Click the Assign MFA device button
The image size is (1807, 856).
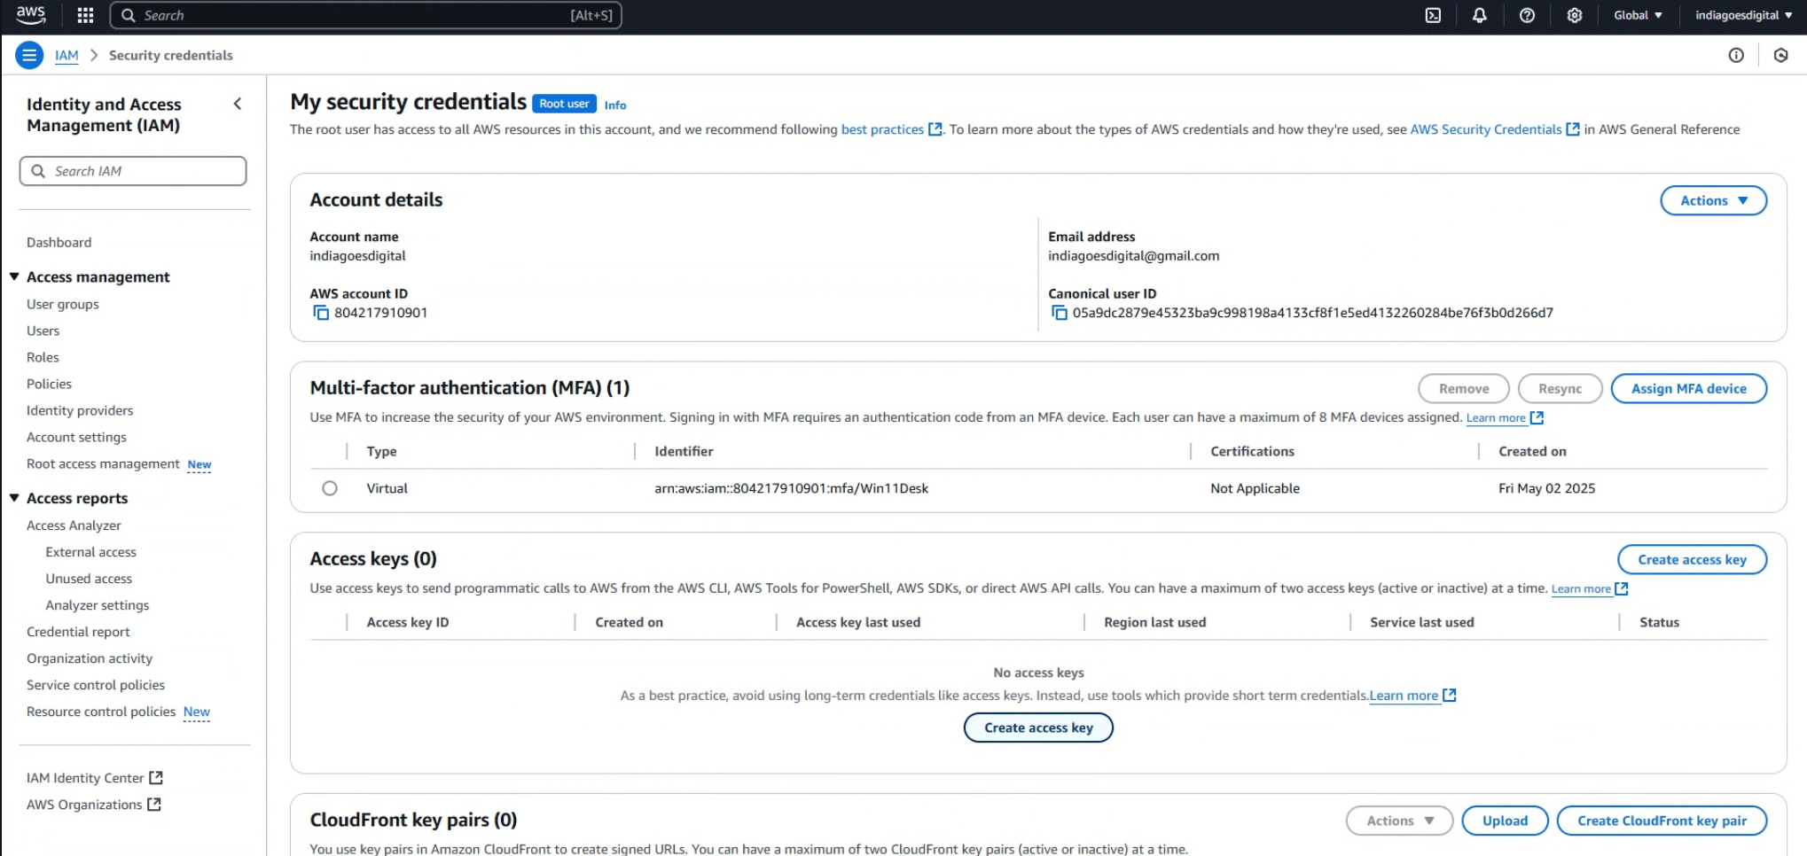pyautogui.click(x=1688, y=388)
